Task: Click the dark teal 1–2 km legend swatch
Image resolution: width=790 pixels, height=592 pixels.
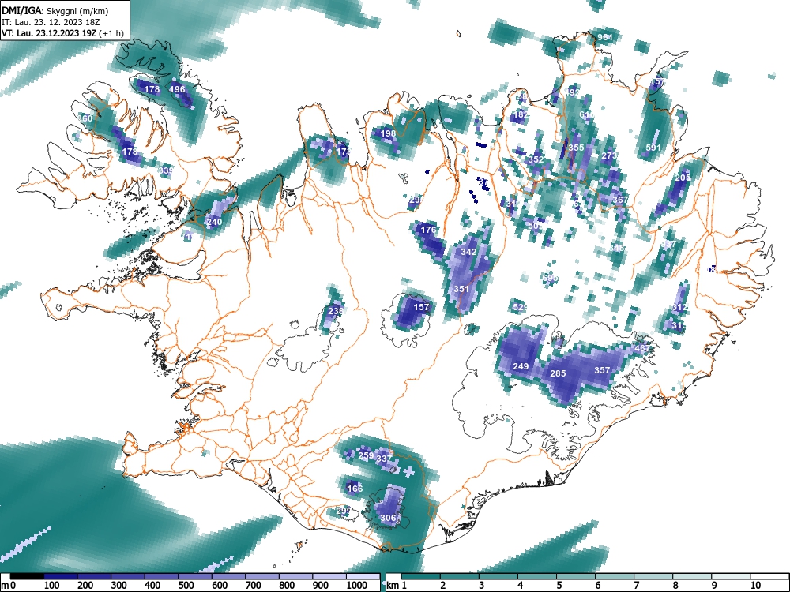Action: (421, 576)
